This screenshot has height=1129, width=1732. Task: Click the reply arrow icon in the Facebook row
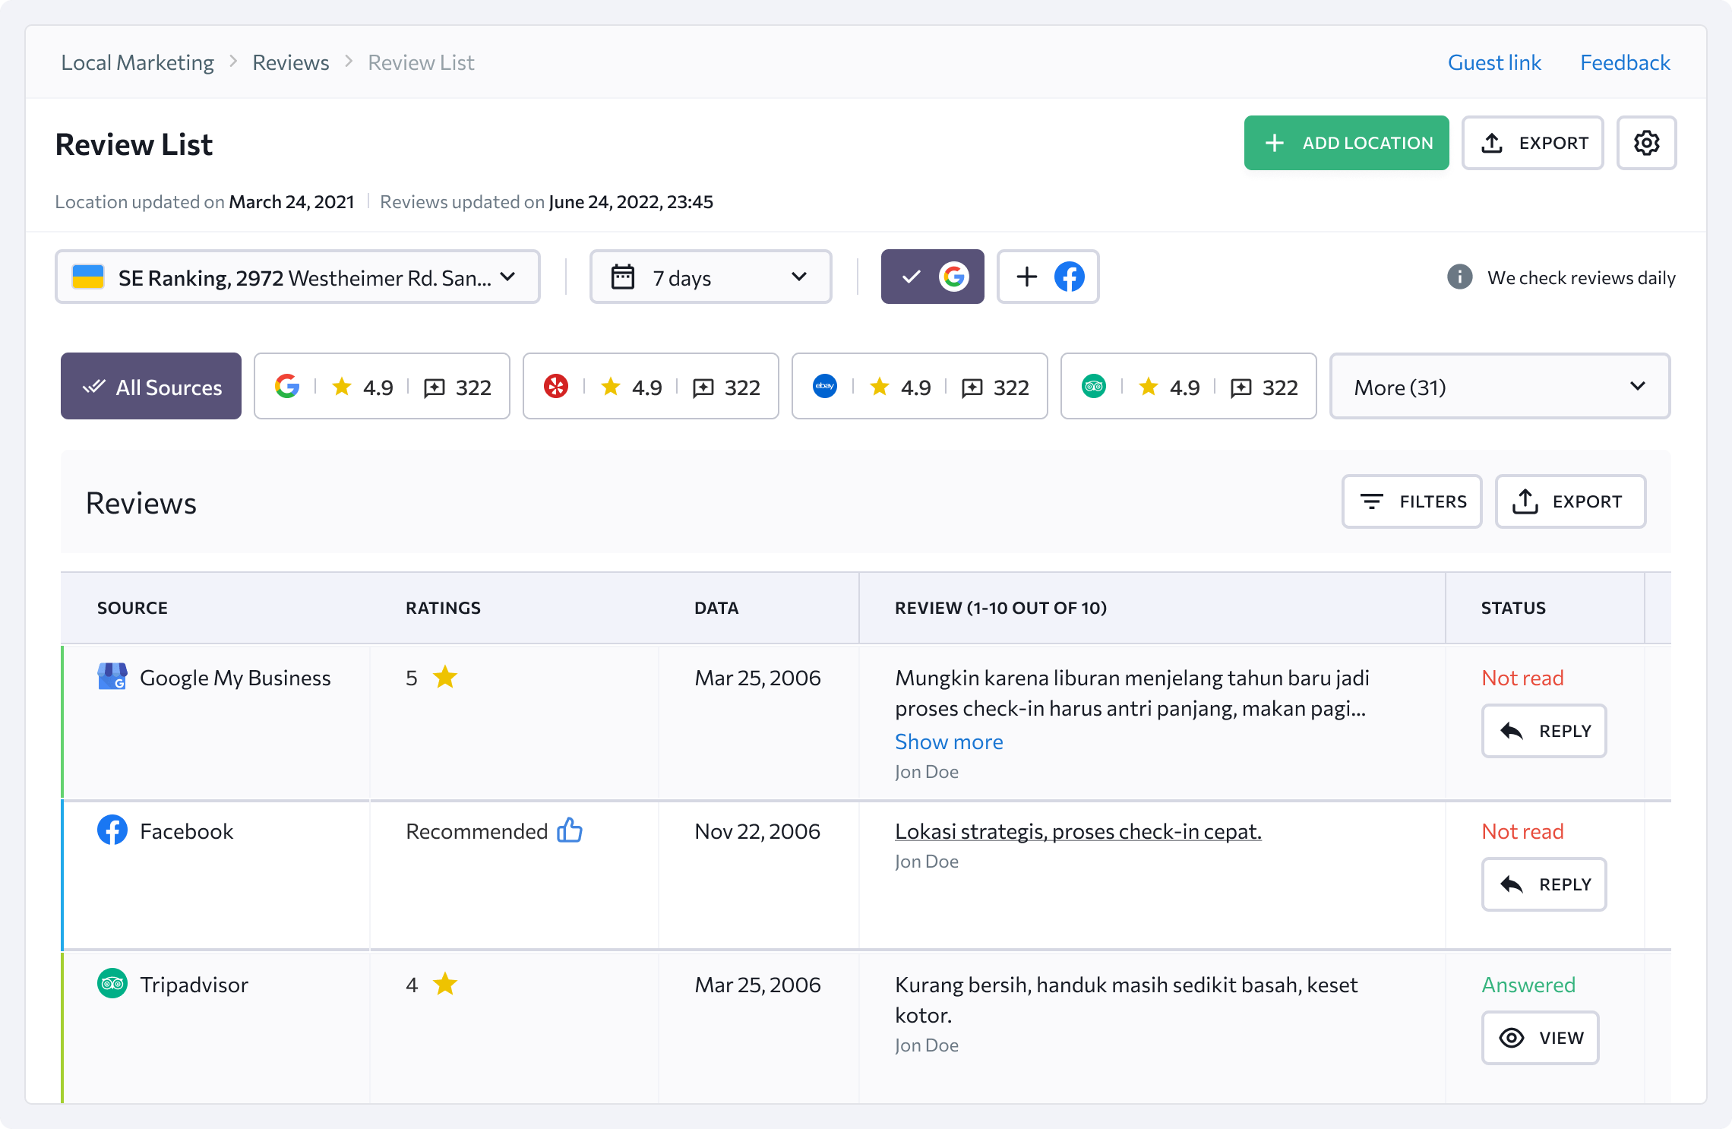(1512, 884)
